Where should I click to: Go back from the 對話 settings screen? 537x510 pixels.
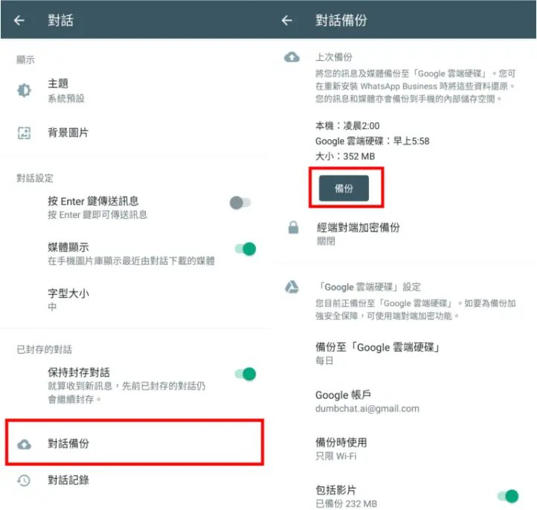coord(19,21)
